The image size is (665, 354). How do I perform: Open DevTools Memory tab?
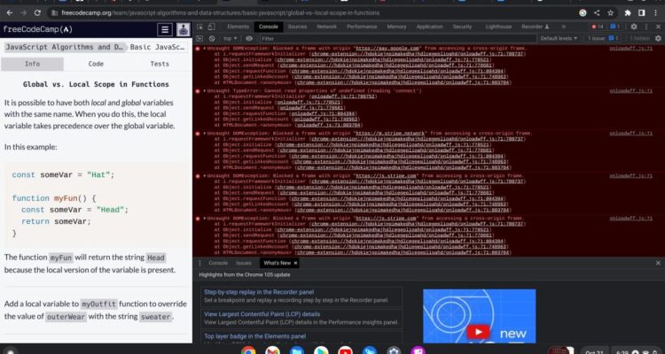point(396,27)
